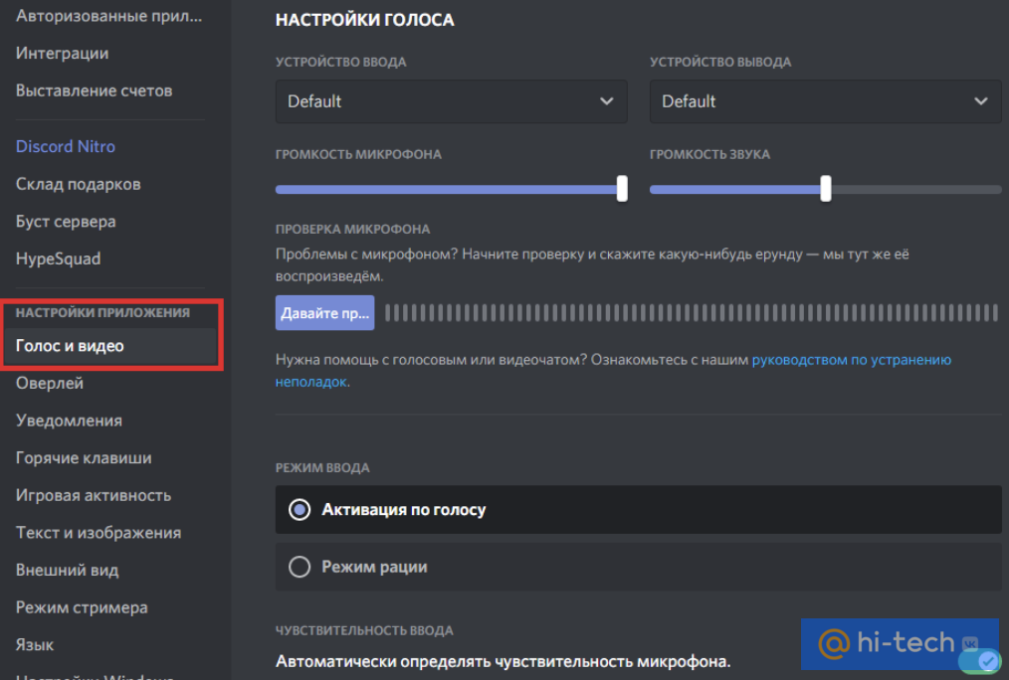Image resolution: width=1009 pixels, height=680 pixels.
Task: Select 'Склад подарков' in the sidebar
Action: click(79, 184)
